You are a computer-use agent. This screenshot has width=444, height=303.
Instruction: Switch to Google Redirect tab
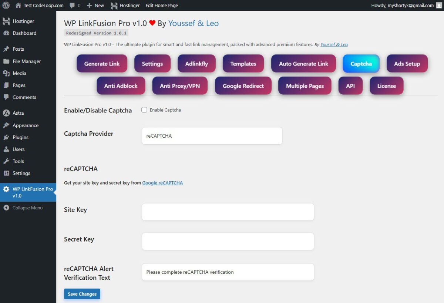coord(243,86)
